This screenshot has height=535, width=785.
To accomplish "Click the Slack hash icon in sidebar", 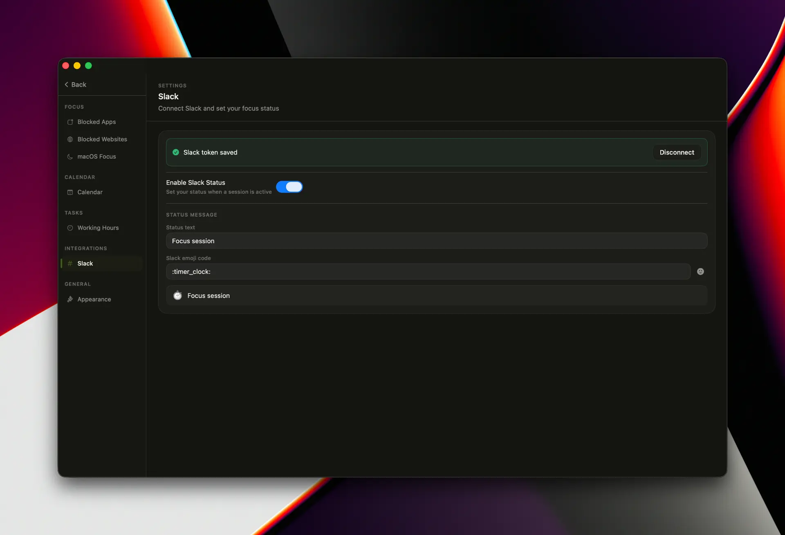I will 70,264.
